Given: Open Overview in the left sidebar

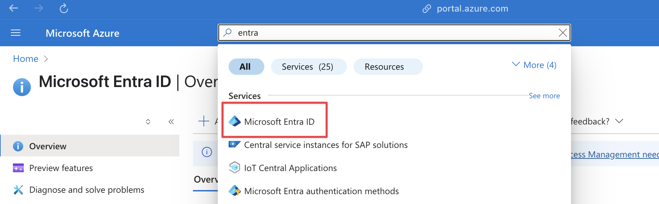Looking at the screenshot, I should [x=90, y=146].
